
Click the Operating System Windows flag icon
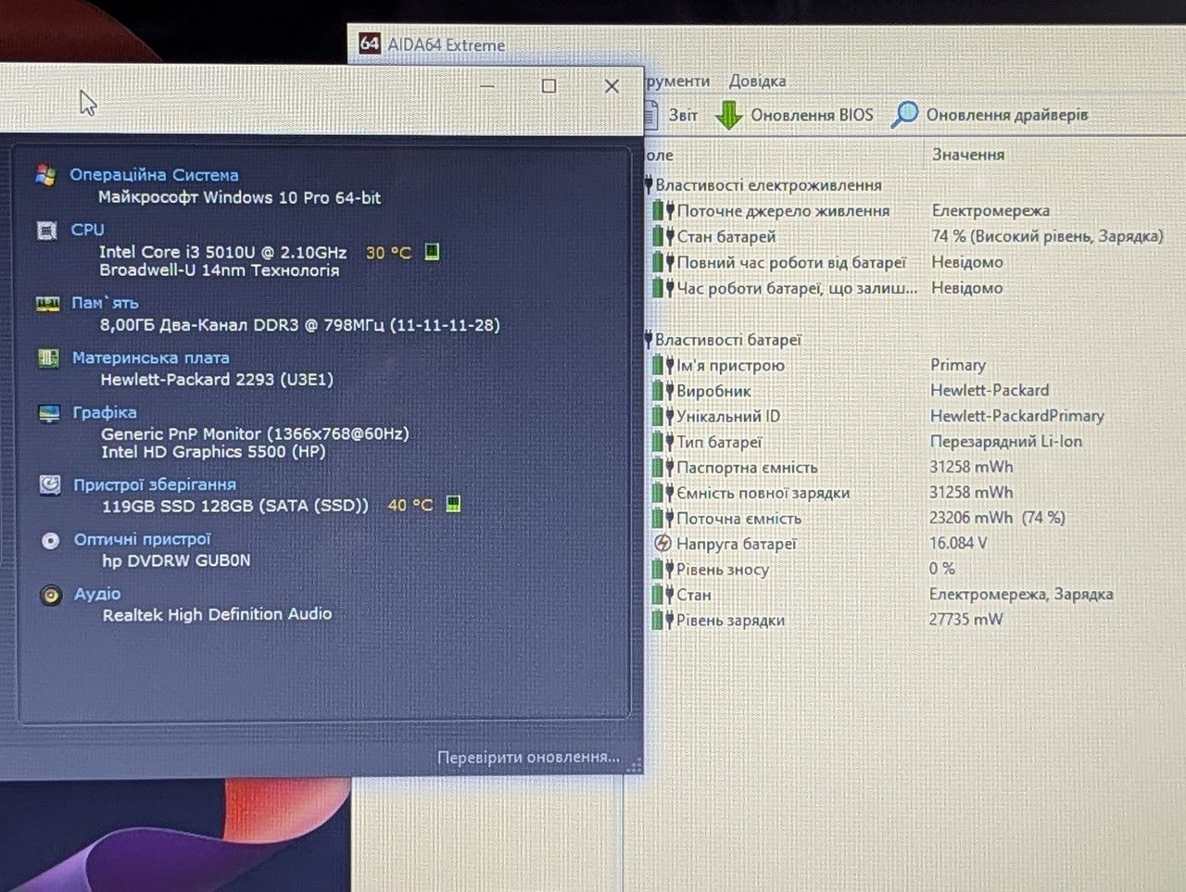click(45, 175)
